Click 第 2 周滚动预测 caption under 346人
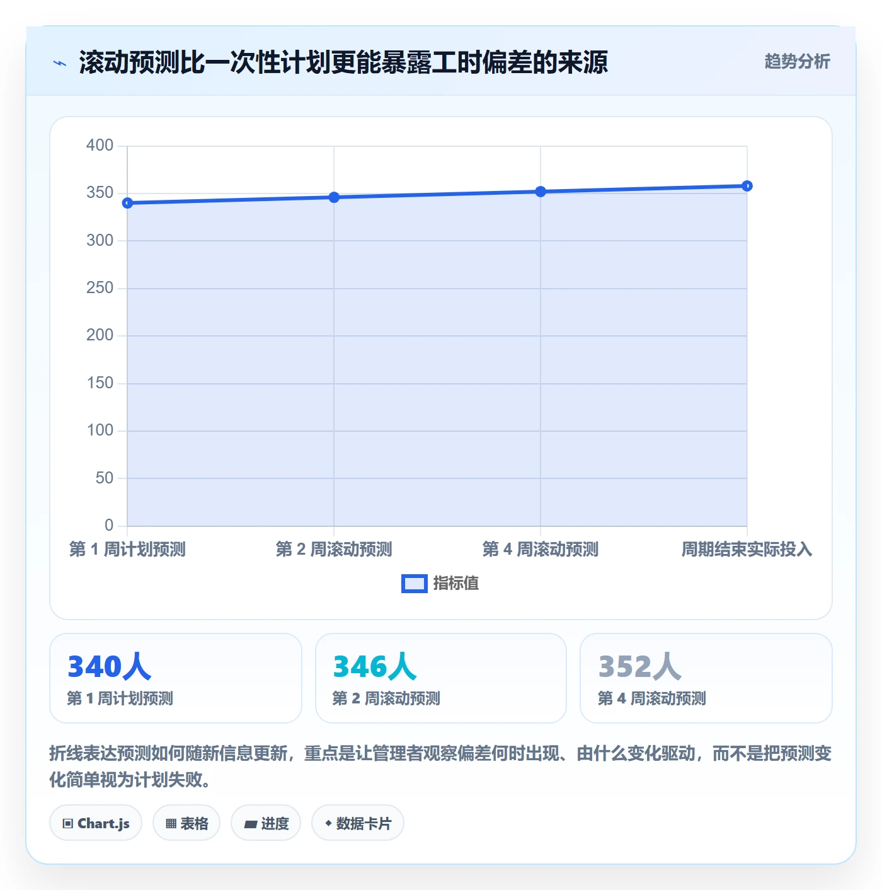 [x=386, y=698]
